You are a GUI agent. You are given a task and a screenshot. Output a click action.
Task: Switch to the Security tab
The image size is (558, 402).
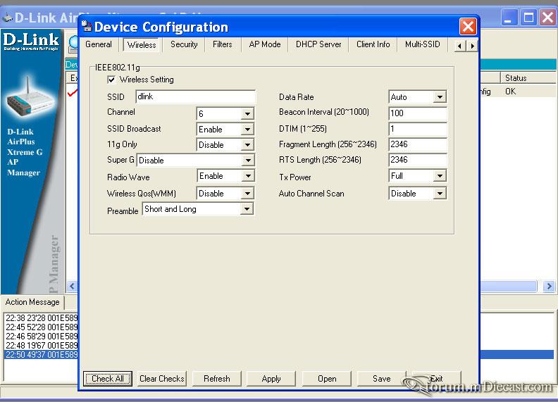tap(184, 44)
